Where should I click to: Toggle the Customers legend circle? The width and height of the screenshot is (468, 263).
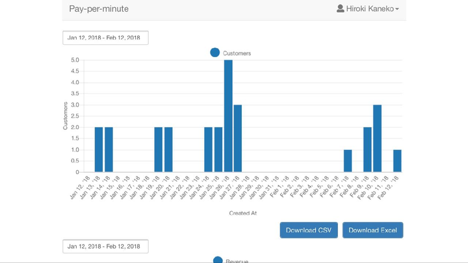point(215,53)
